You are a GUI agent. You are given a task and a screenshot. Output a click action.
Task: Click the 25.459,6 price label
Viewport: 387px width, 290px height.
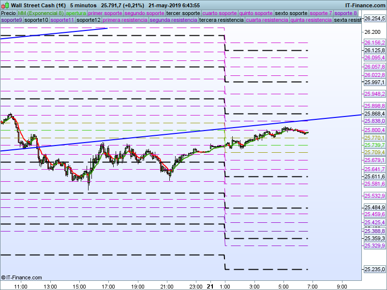[374, 214]
